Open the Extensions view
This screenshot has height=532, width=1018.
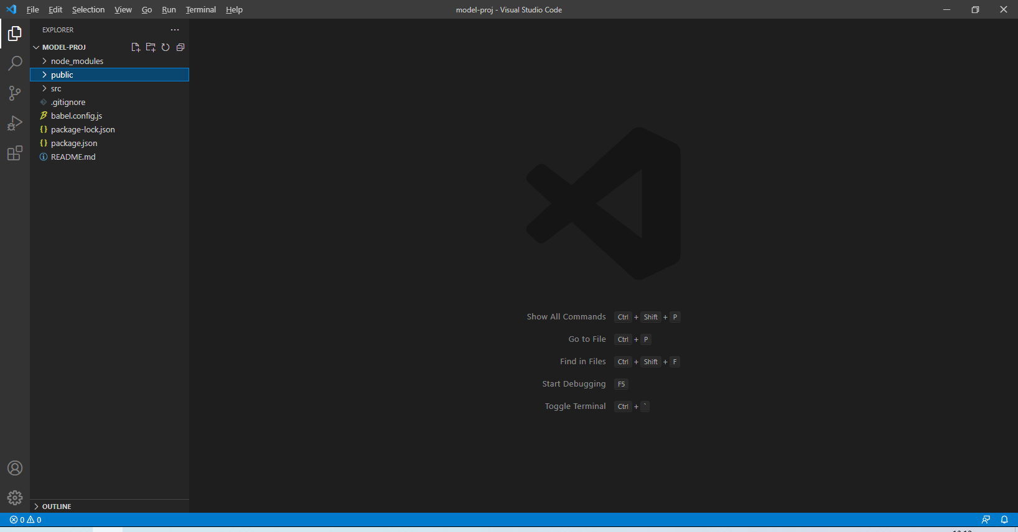click(x=15, y=153)
